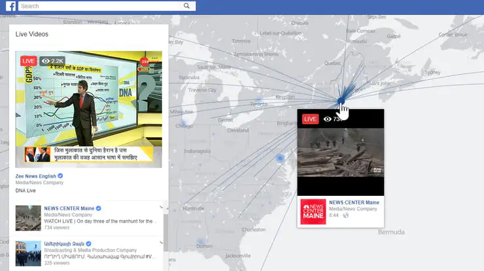This screenshot has height=271, width=484.
Task: Expand the NEWS CENTER Maine list item chevron
Action: (x=161, y=207)
